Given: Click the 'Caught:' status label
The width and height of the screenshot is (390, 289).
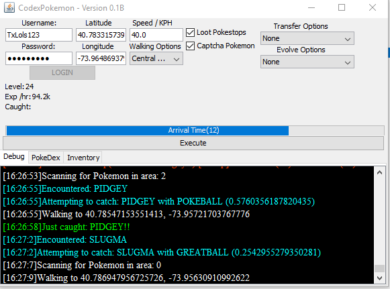Looking at the screenshot, I should pos(18,107).
